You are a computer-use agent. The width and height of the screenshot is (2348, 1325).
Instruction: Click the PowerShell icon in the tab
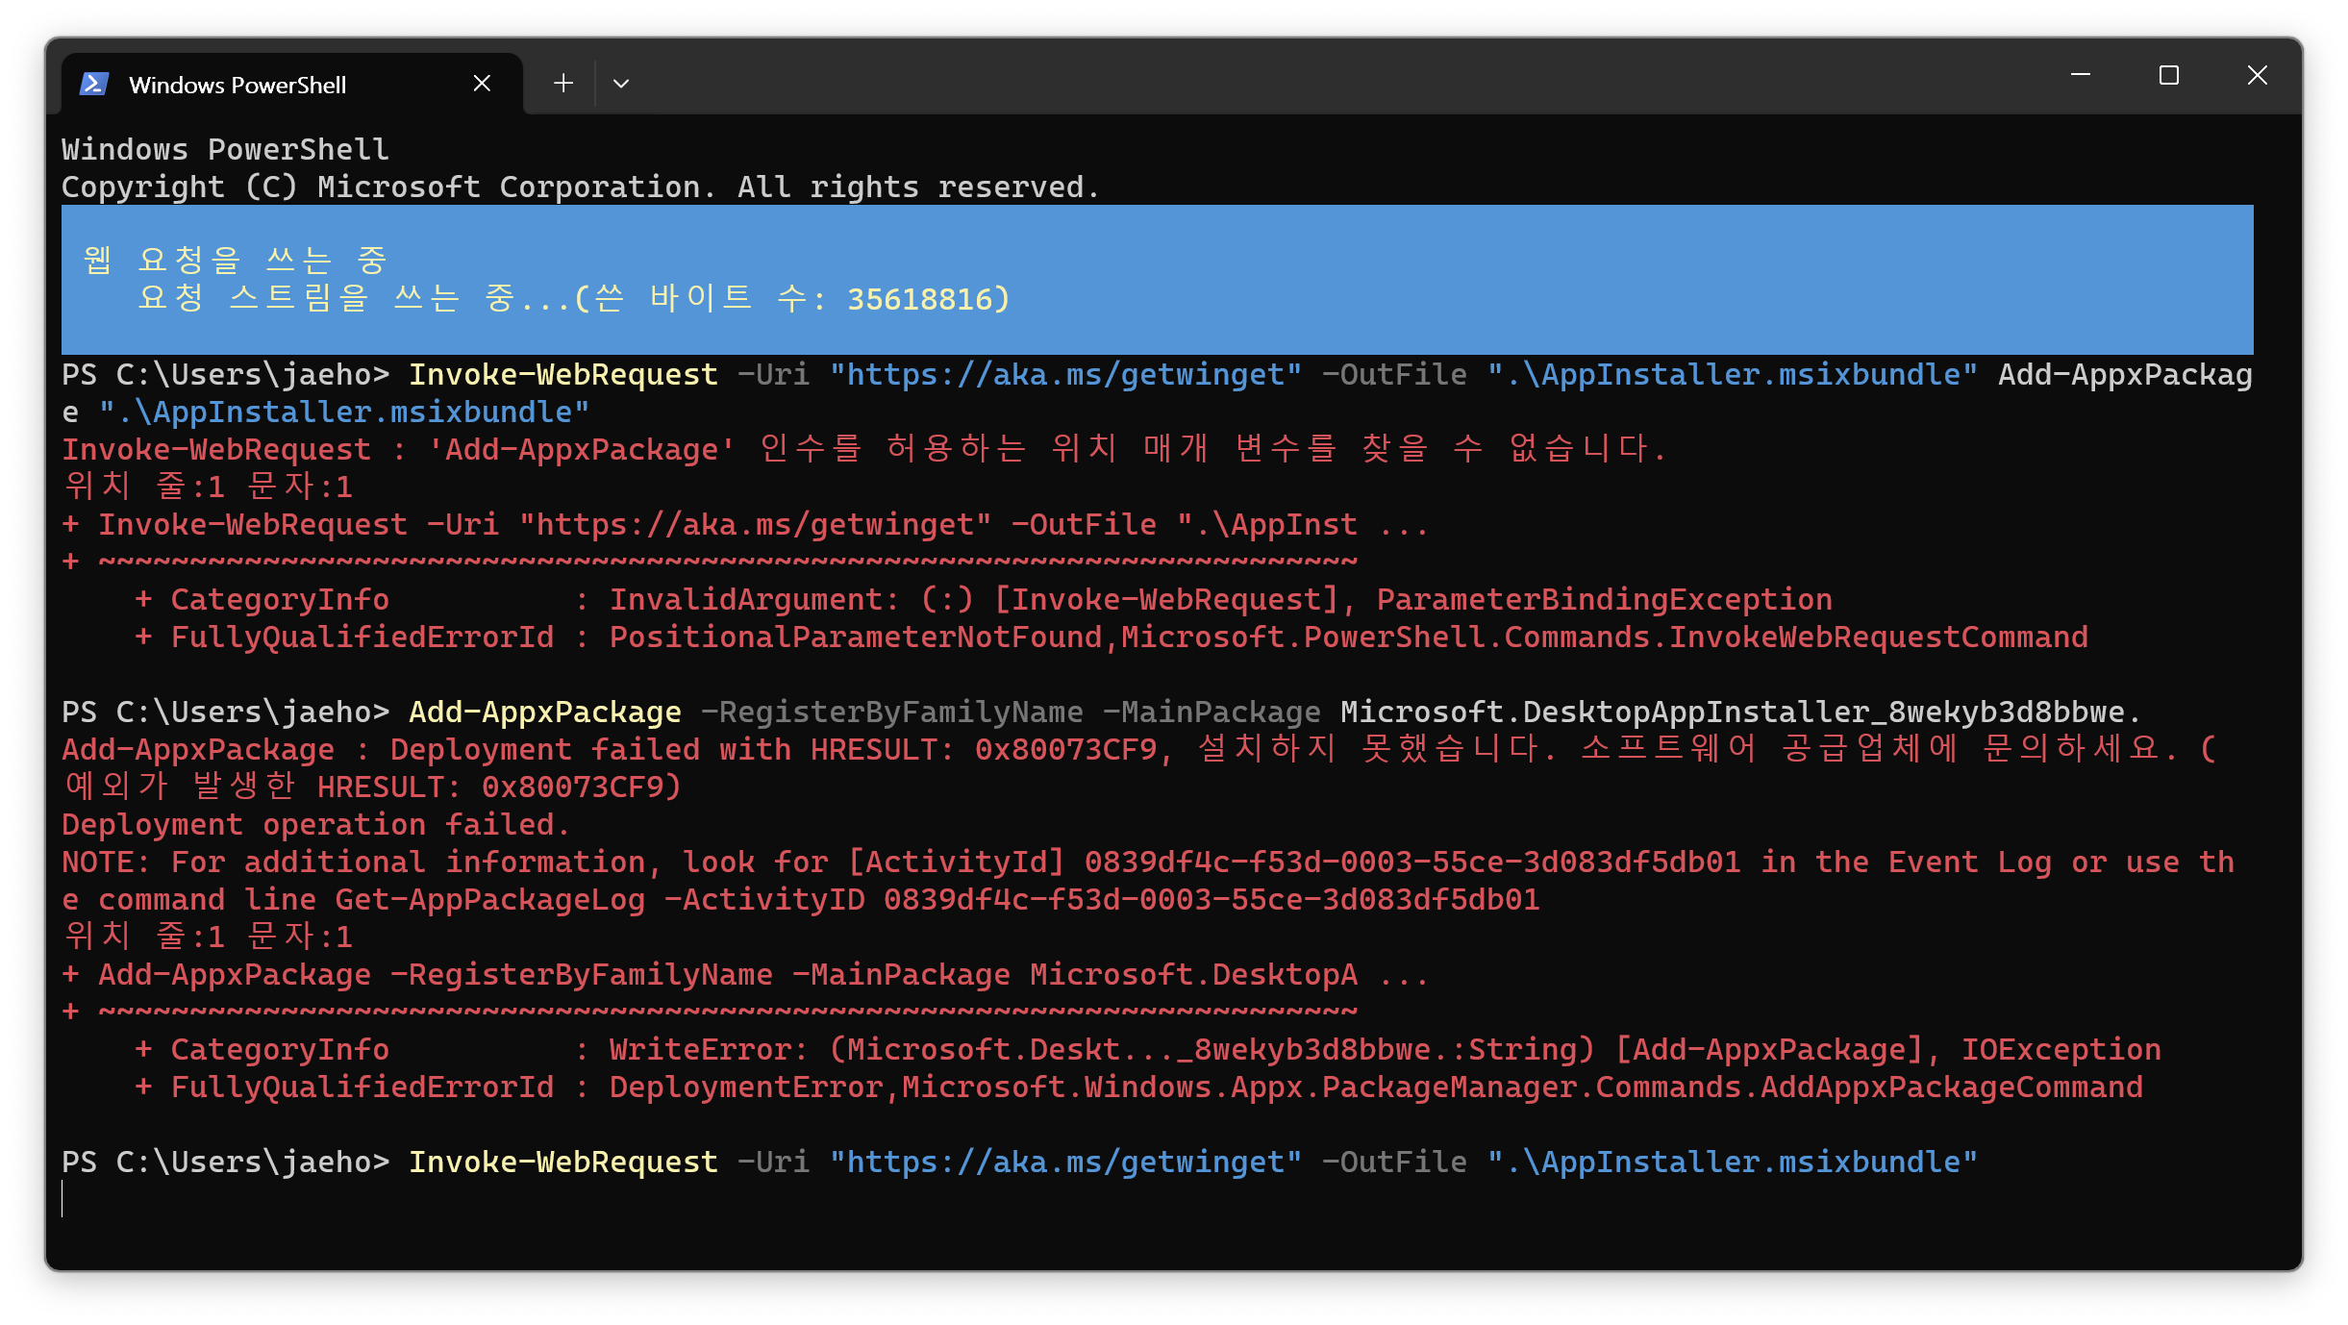(x=93, y=84)
